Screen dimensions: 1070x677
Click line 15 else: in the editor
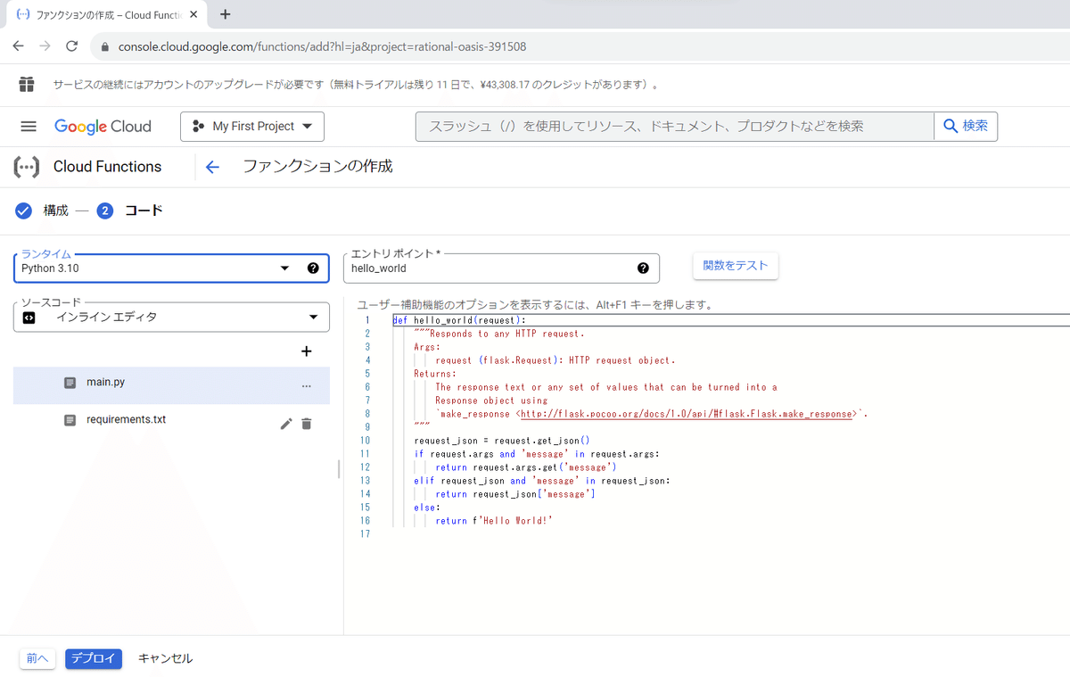[x=427, y=508]
